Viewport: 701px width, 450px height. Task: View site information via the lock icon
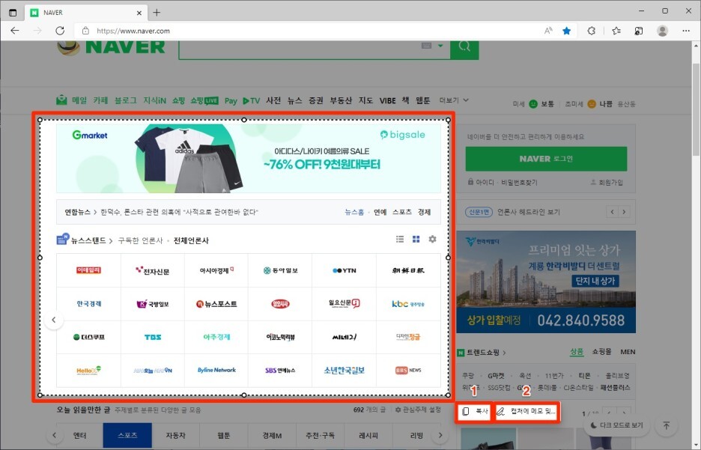85,31
